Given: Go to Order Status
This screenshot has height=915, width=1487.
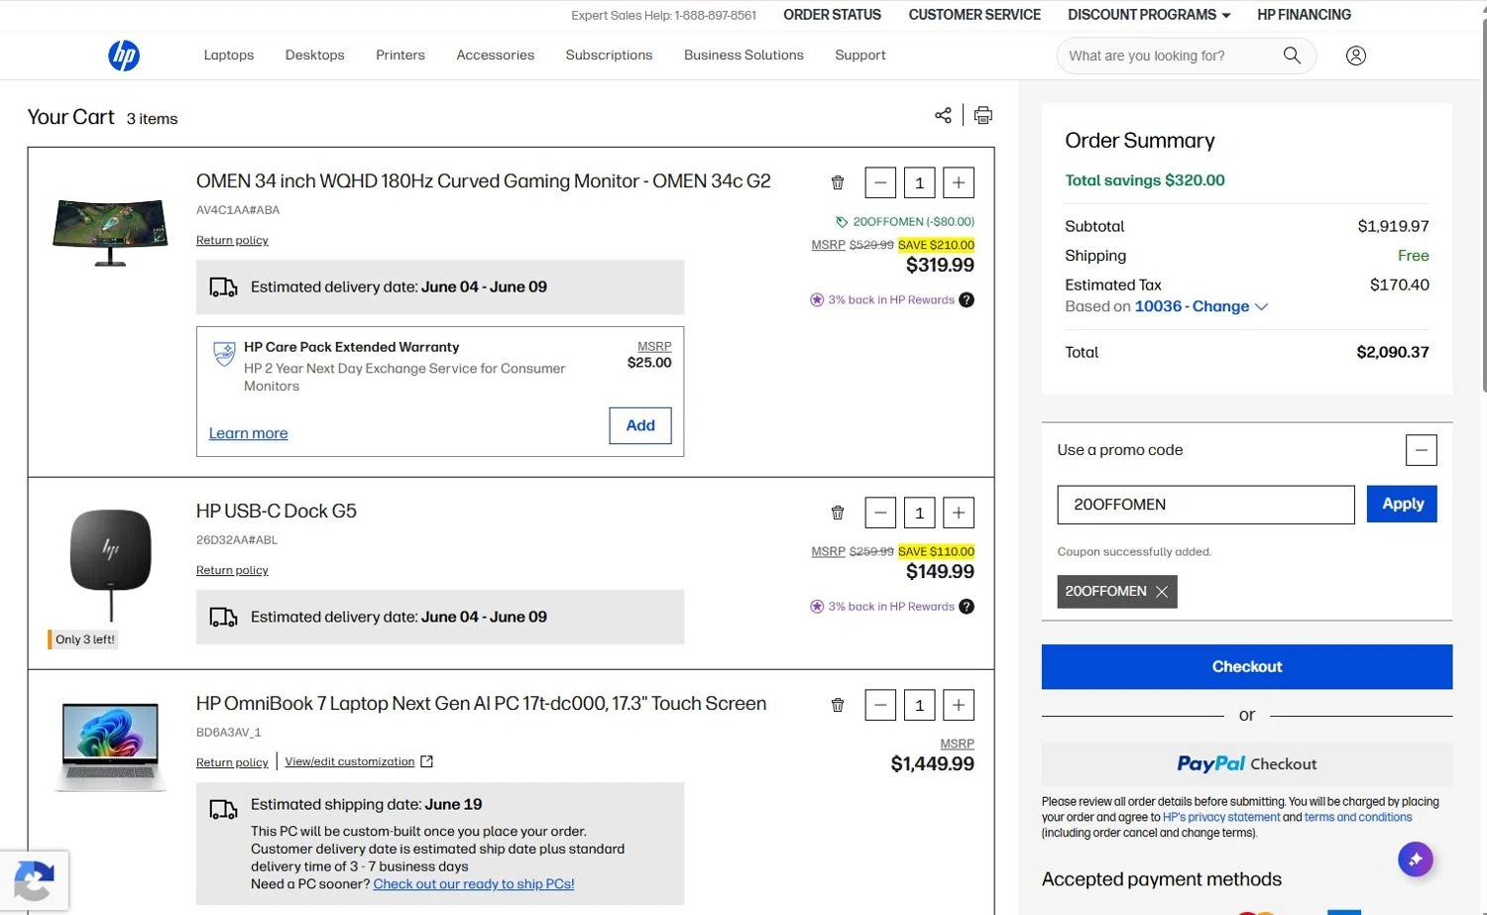Looking at the screenshot, I should click(x=832, y=15).
